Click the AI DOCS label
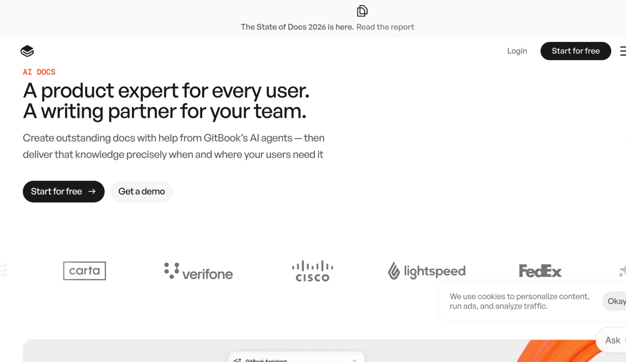The width and height of the screenshot is (626, 362). 39,72
